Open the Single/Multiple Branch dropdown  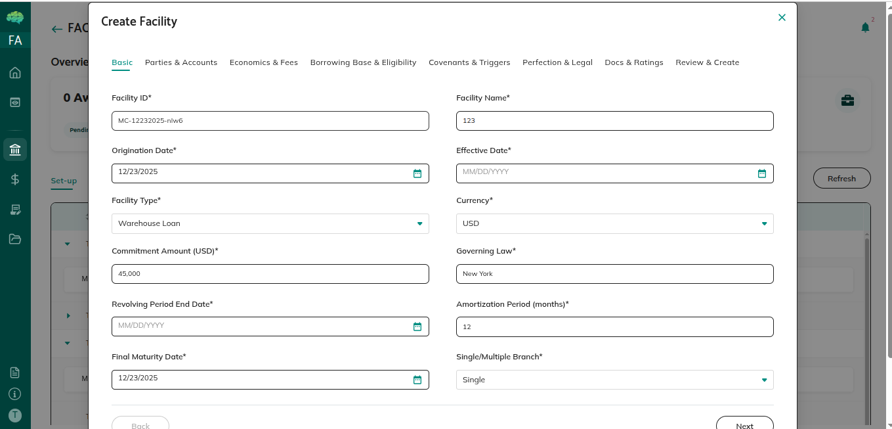(614, 380)
